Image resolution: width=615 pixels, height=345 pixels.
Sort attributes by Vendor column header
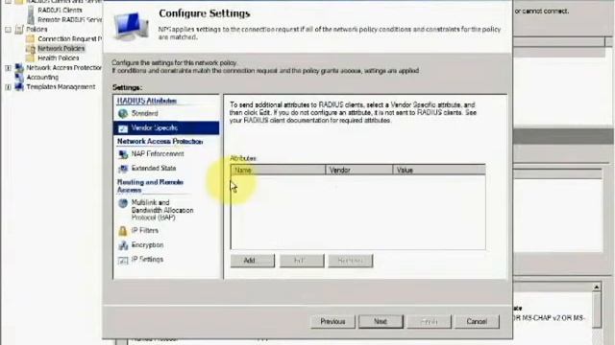point(358,171)
